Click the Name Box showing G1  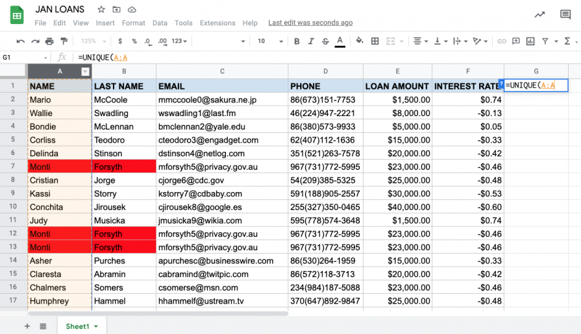[x=25, y=57]
